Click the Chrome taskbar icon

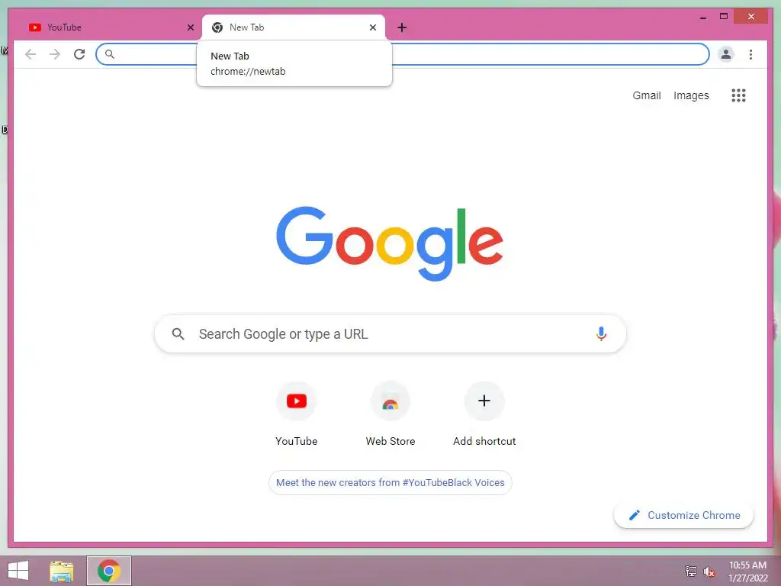pos(108,571)
